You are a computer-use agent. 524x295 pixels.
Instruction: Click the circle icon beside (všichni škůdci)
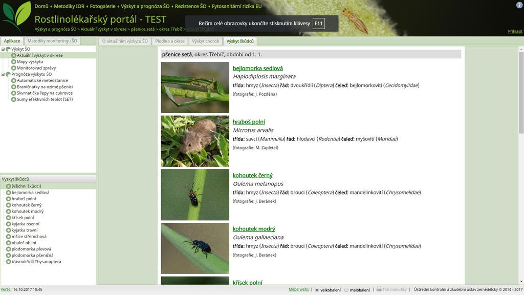pos(8,186)
